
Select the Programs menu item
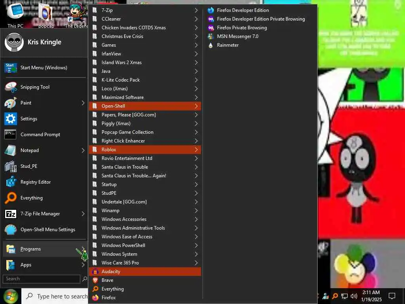tap(45, 249)
